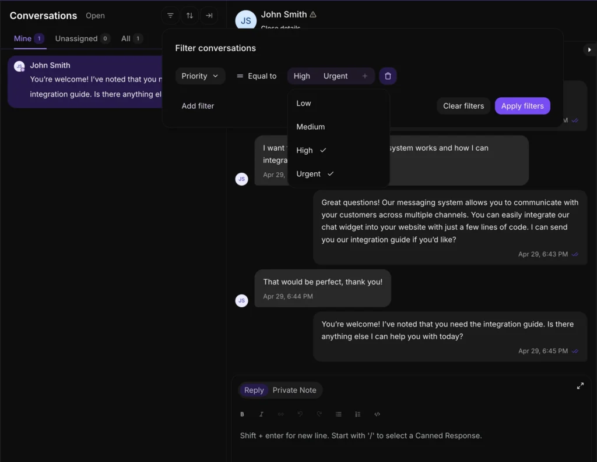The width and height of the screenshot is (597, 462).
Task: Insert a link in reply editor
Action: (x=280, y=414)
